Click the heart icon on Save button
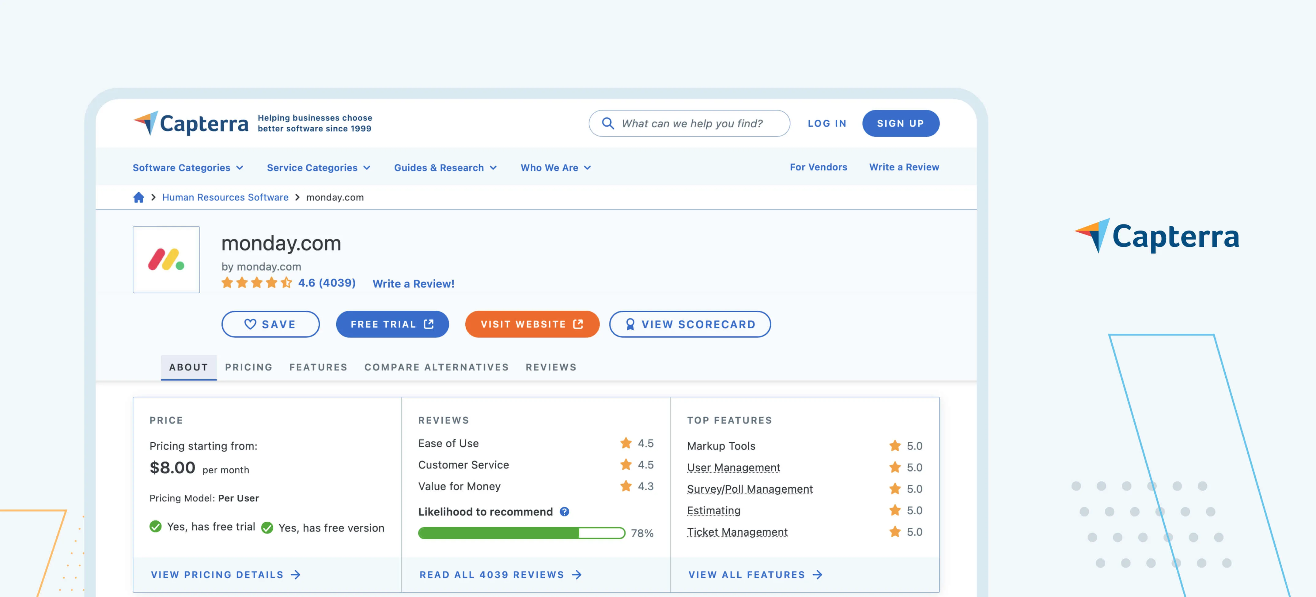The width and height of the screenshot is (1316, 597). [x=250, y=324]
